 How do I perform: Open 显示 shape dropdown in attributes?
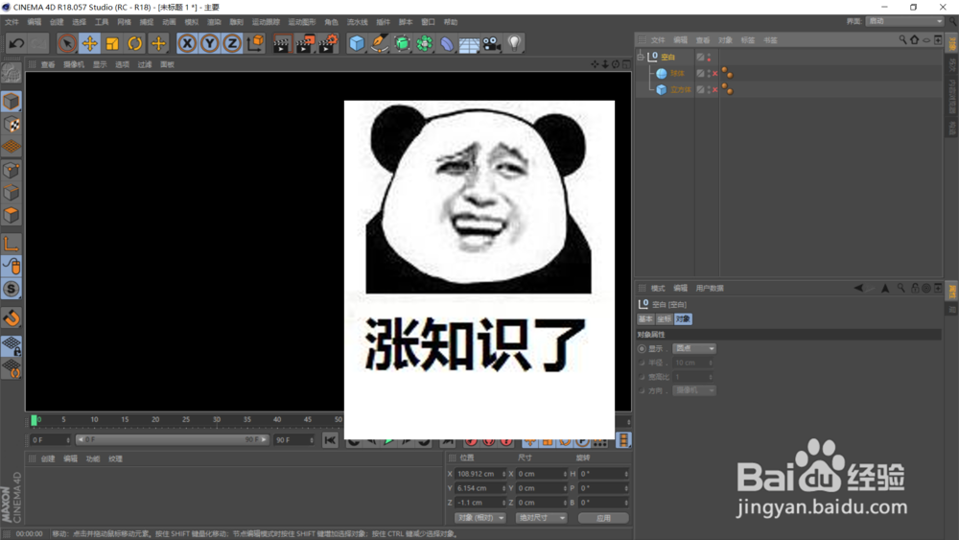[x=694, y=348]
